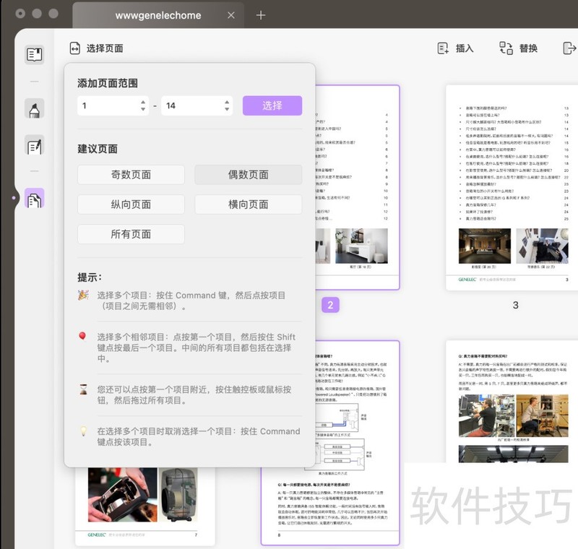The height and width of the screenshot is (549, 578).
Task: Click the 替换 (replace) page icon
Action: coord(506,48)
